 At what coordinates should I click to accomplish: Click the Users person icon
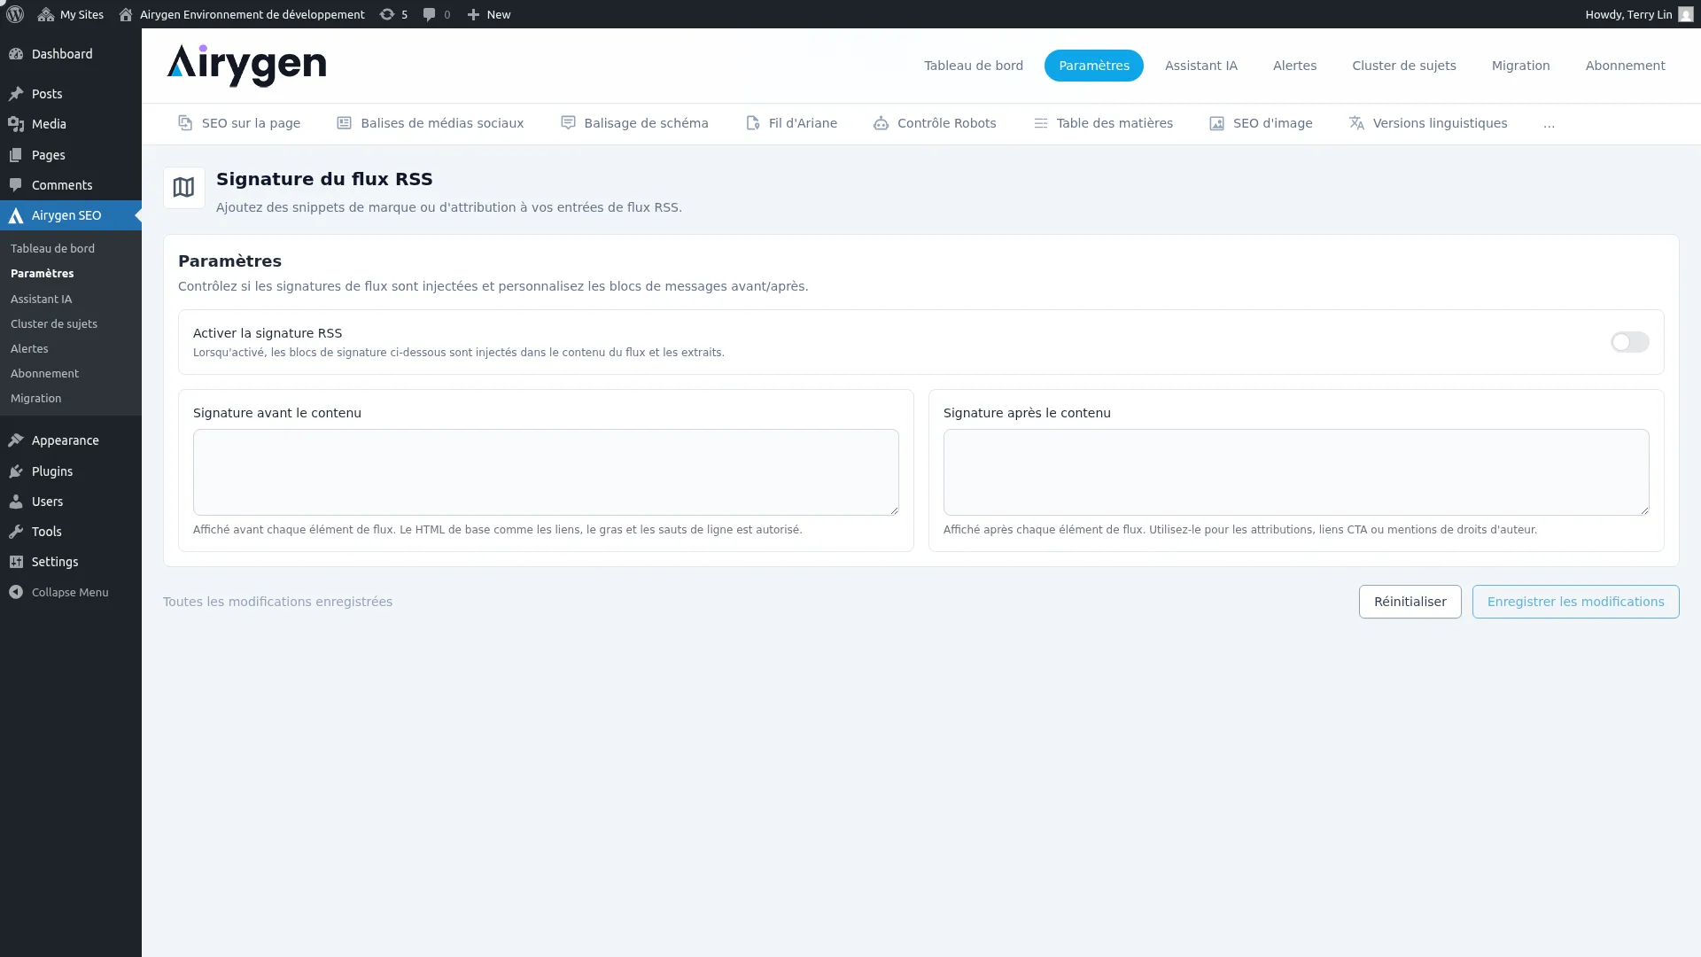tap(16, 502)
